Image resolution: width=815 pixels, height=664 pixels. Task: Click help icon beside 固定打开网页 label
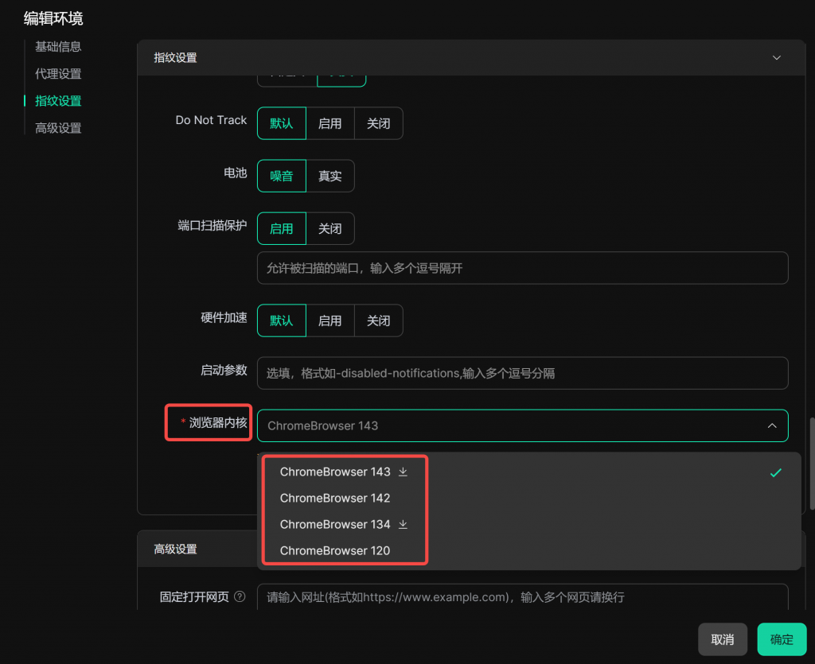click(240, 596)
